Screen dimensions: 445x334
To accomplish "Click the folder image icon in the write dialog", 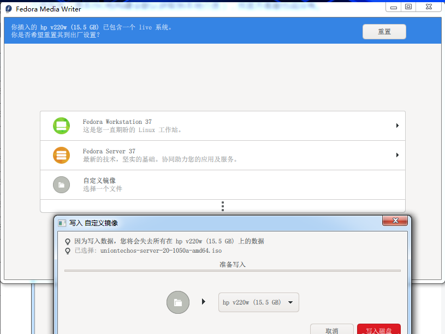I will coord(178,302).
